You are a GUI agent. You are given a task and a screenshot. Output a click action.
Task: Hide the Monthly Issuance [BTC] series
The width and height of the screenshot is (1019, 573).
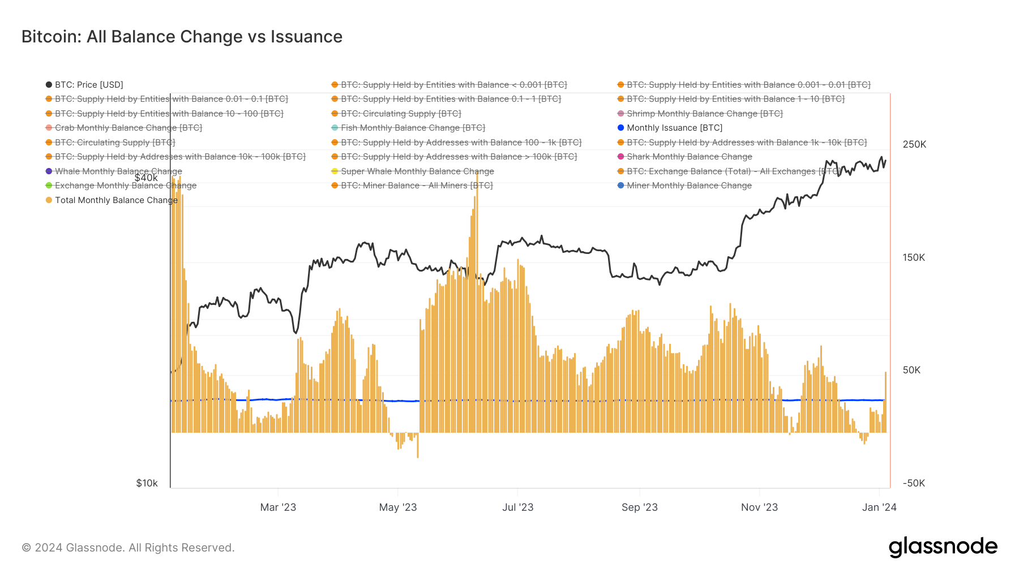[x=674, y=128]
